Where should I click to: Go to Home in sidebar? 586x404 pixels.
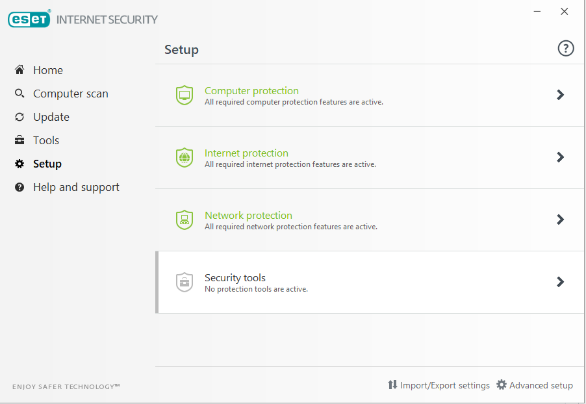point(48,70)
